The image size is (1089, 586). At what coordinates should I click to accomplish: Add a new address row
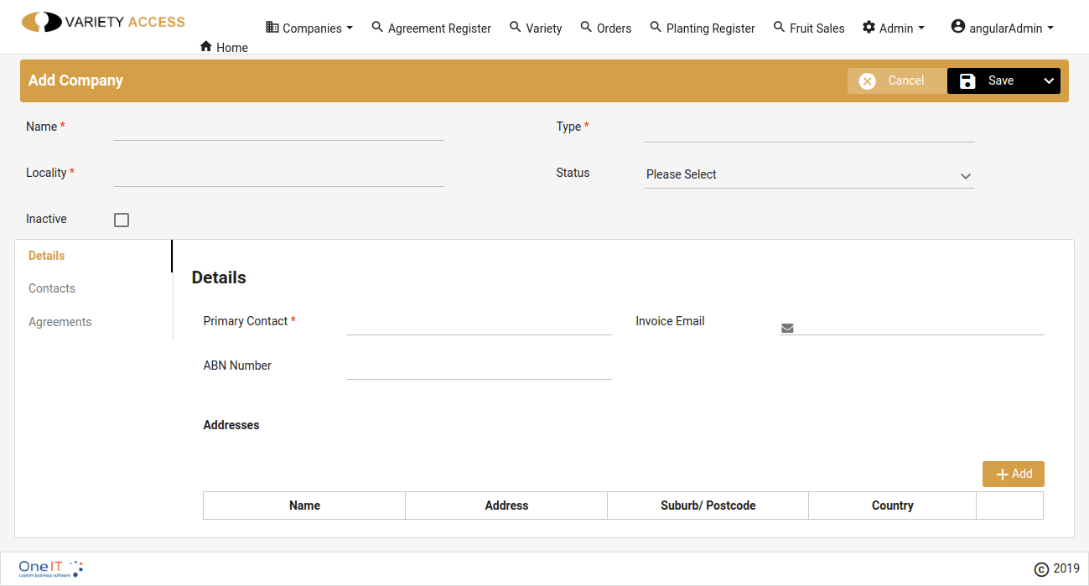pyautogui.click(x=1014, y=474)
